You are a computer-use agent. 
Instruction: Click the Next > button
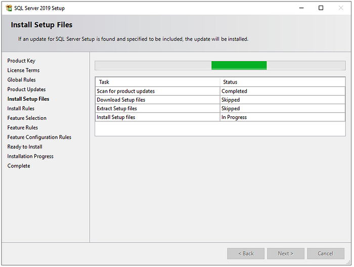tap(286, 254)
